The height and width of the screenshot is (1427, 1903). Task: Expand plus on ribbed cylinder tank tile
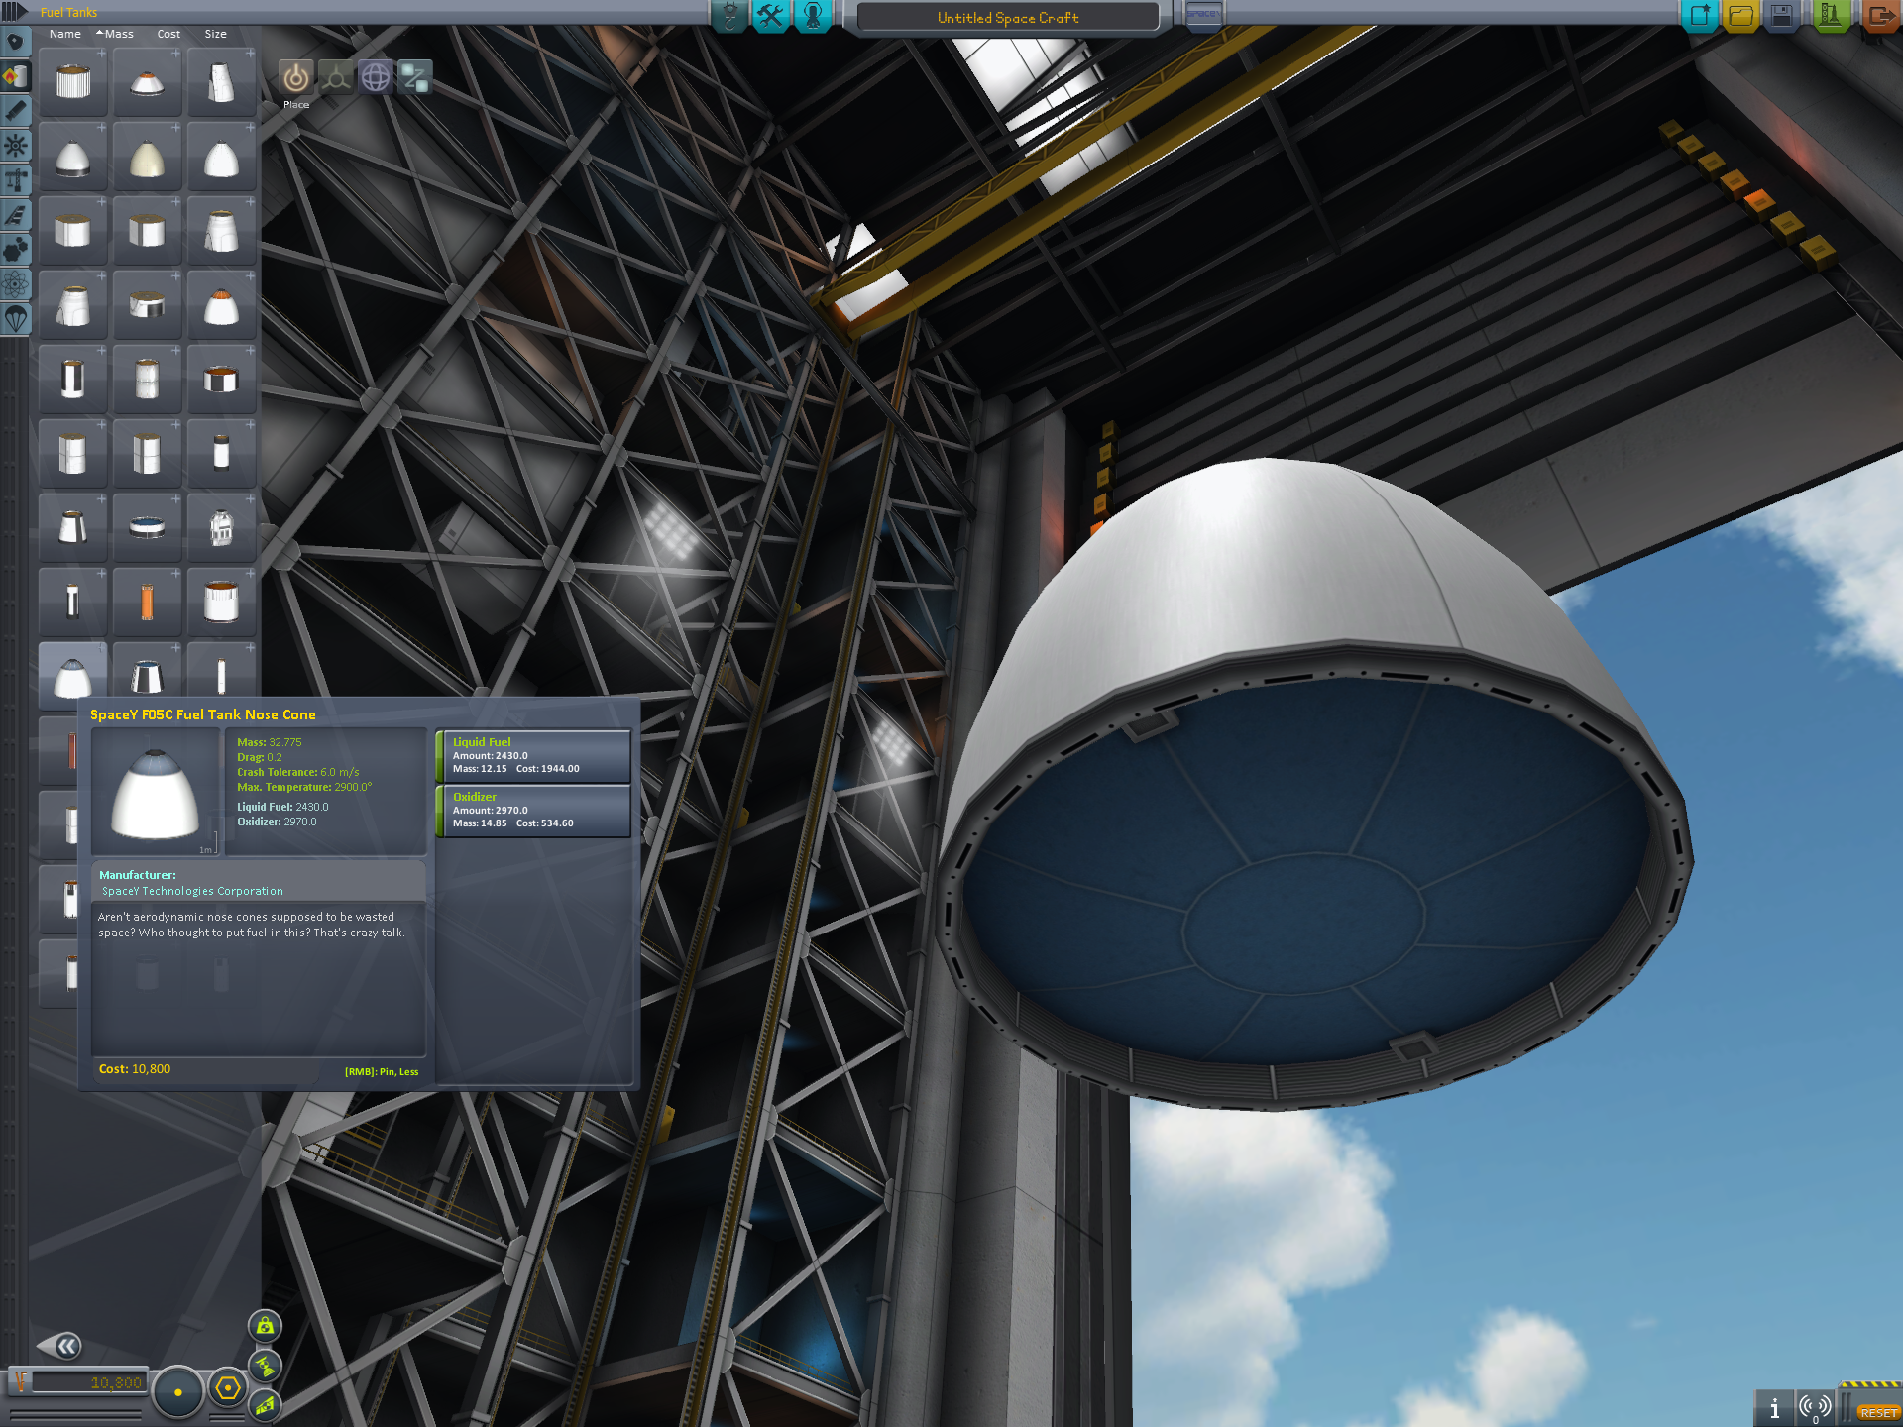pyautogui.click(x=101, y=54)
